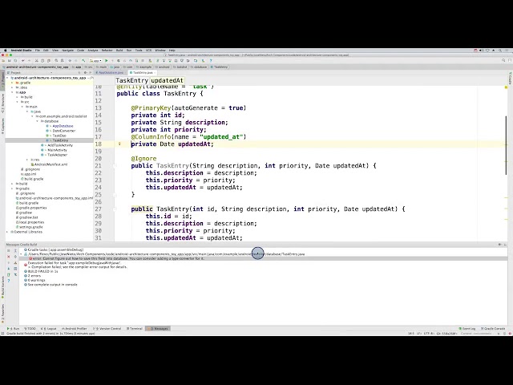The width and height of the screenshot is (513, 385).
Task: Click red X close icon in Messages panel
Action: point(9,257)
